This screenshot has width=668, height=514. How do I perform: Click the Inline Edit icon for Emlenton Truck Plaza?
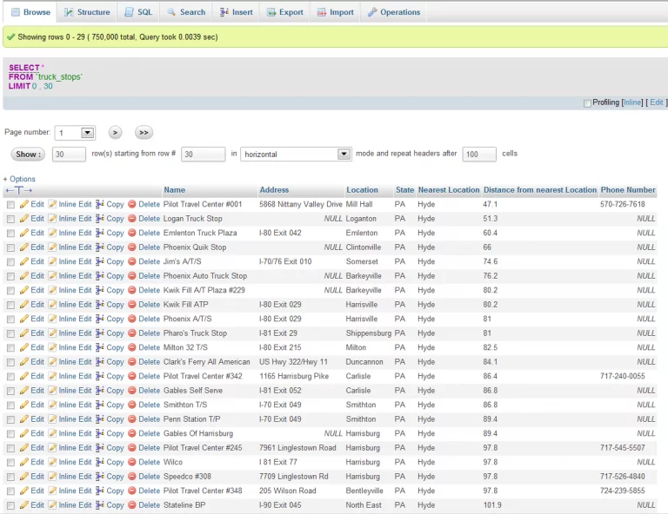[x=53, y=234]
